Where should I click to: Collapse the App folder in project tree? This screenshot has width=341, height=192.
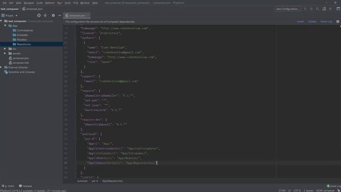tap(5, 26)
